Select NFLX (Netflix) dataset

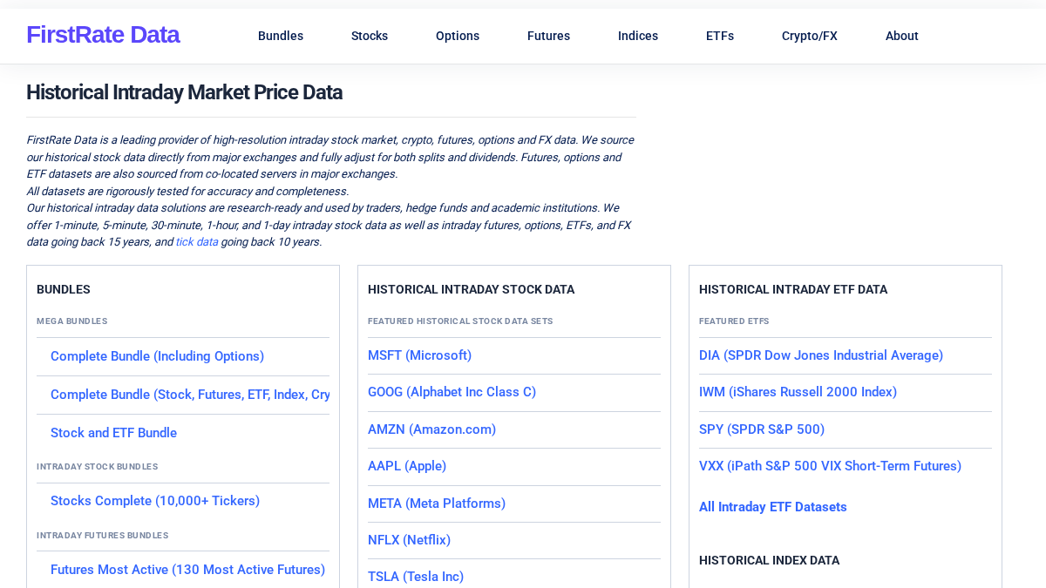[x=409, y=540]
